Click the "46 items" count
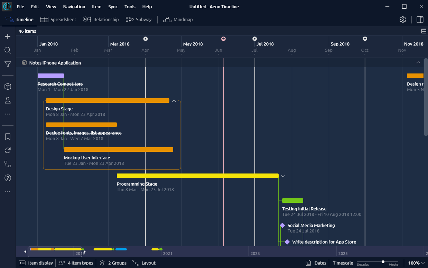 pos(27,31)
